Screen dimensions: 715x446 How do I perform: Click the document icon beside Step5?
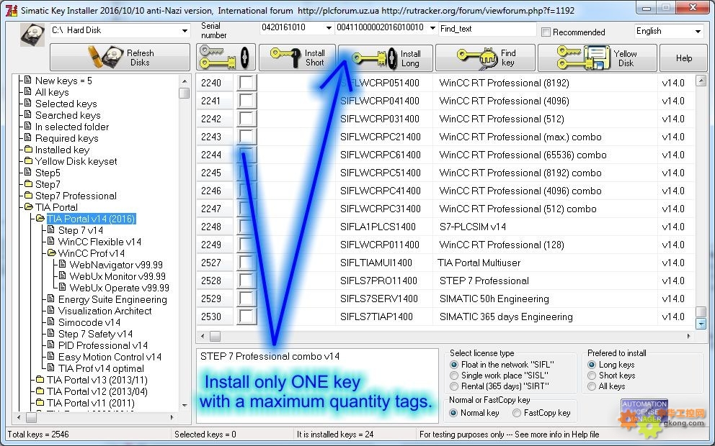click(28, 172)
